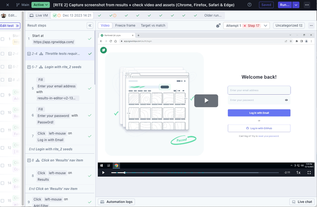Seek the video progress bar
The width and height of the screenshot is (317, 207).
194,173
